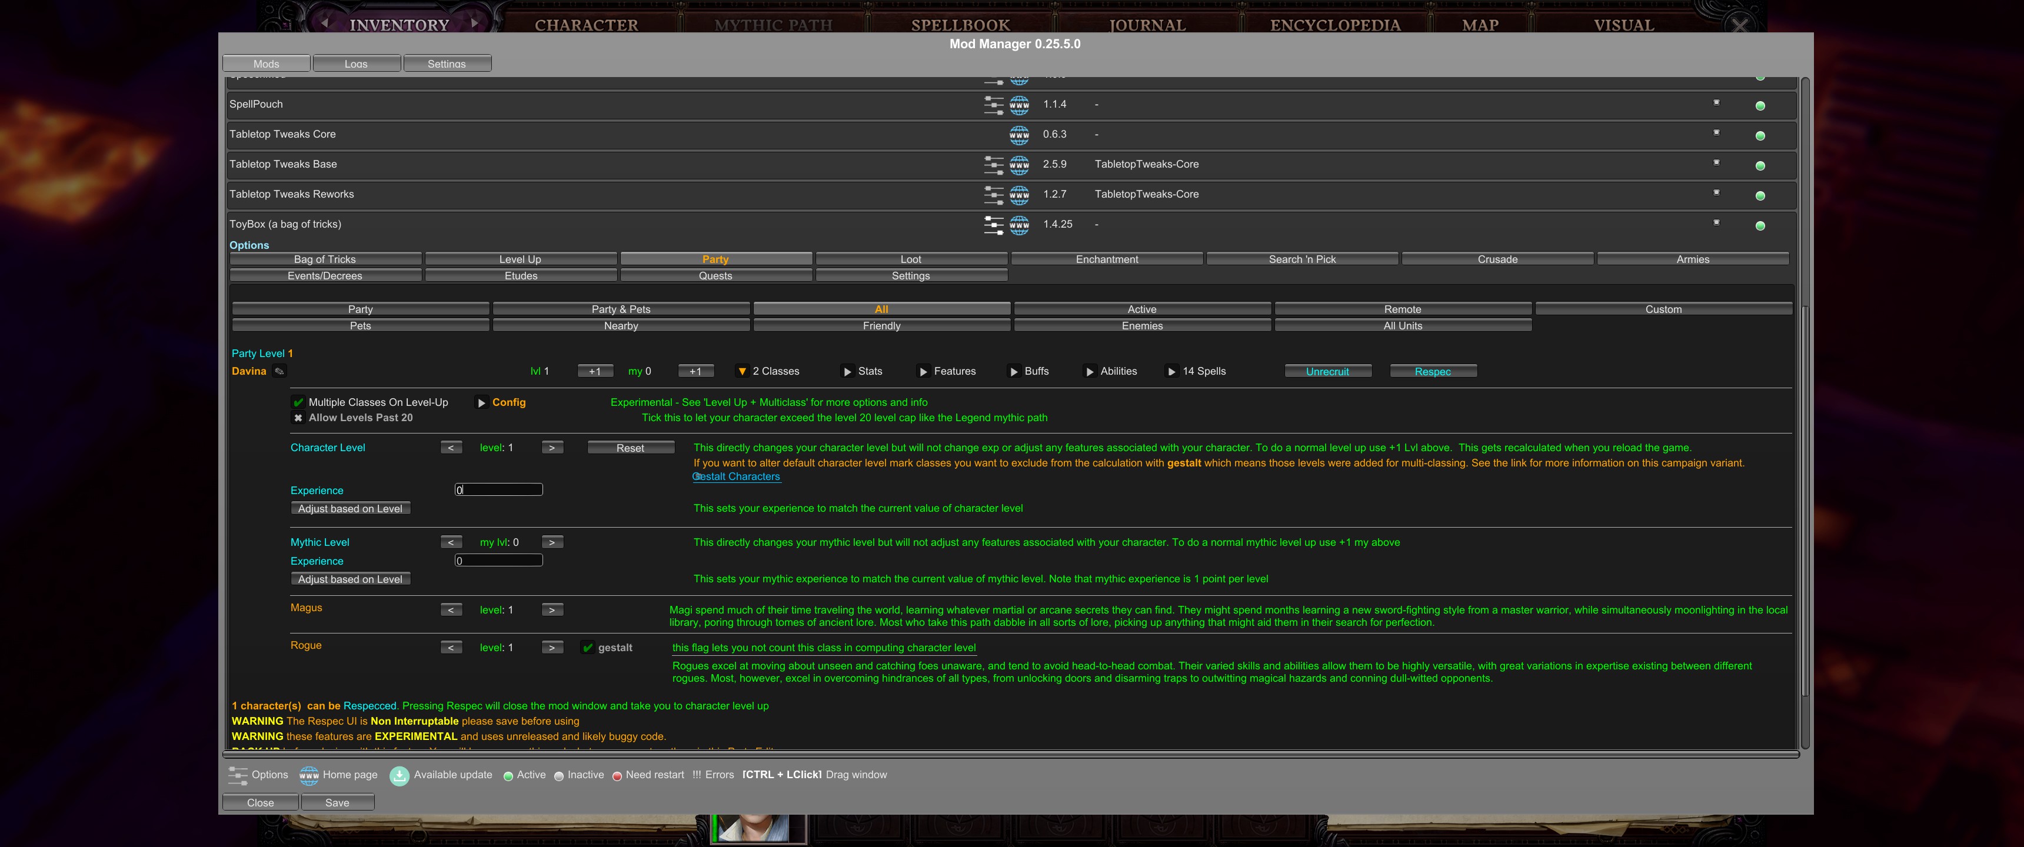Viewport: 2024px width, 847px height.
Task: Open the Gestalt Characters link
Action: 736,476
